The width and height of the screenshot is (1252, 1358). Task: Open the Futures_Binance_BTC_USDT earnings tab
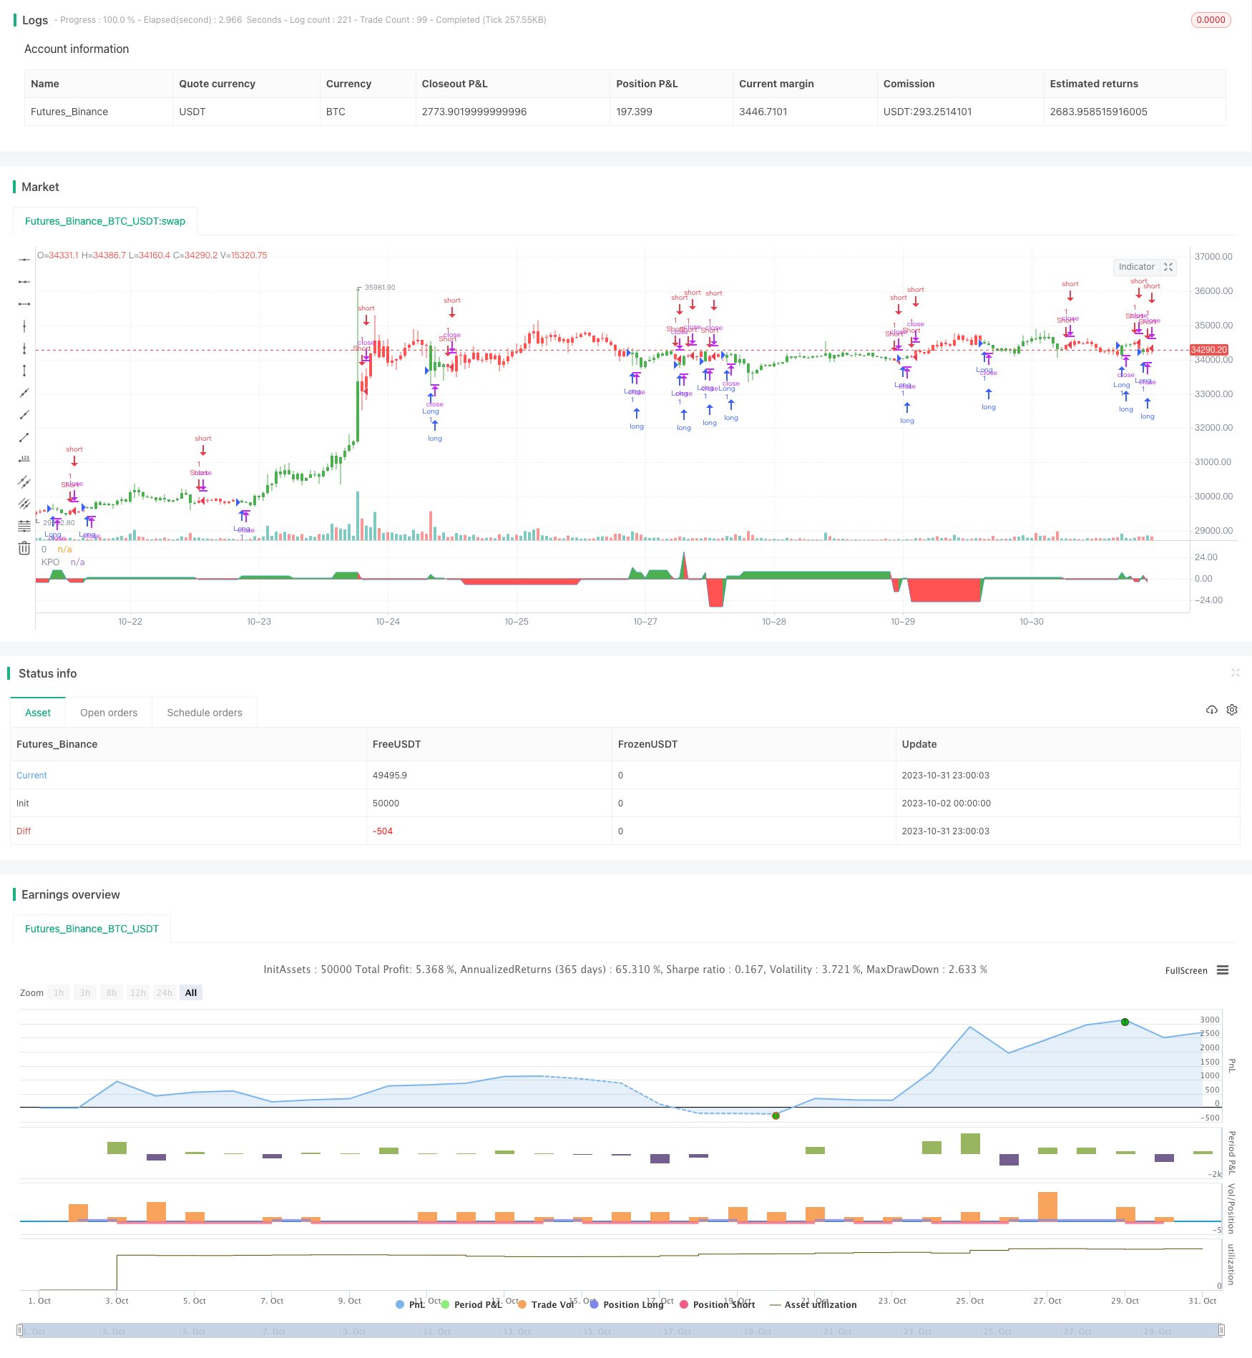(92, 929)
